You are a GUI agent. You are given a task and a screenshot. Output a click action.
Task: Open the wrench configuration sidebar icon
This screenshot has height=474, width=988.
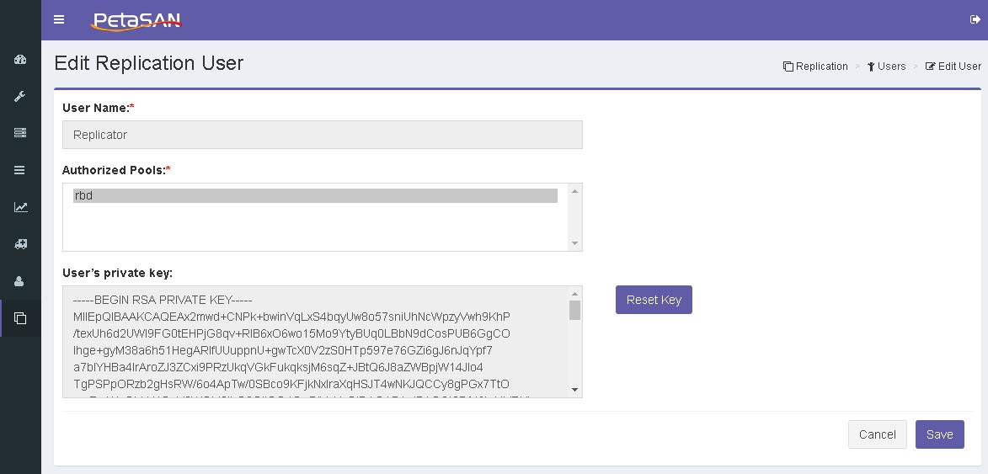point(20,96)
